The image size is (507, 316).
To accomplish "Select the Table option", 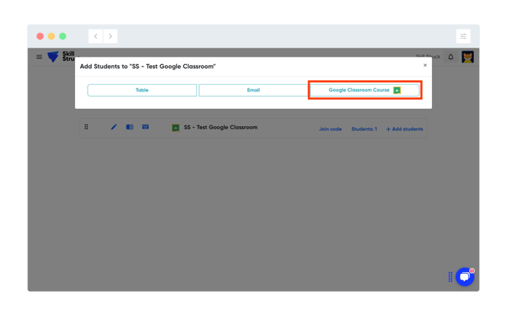I will pyautogui.click(x=142, y=90).
